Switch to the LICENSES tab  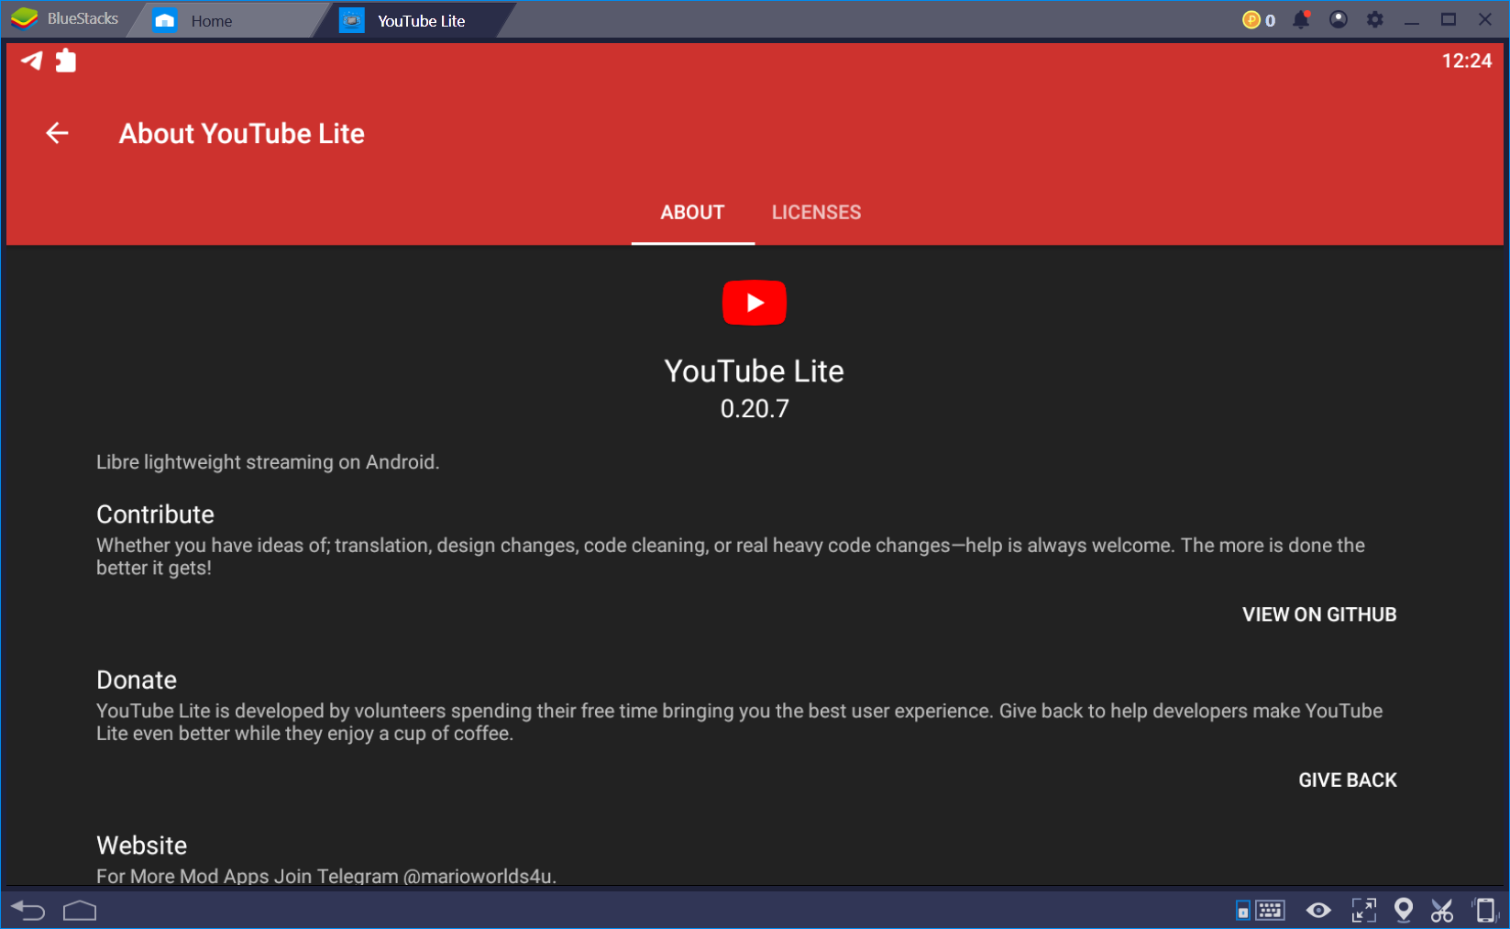[x=816, y=213]
